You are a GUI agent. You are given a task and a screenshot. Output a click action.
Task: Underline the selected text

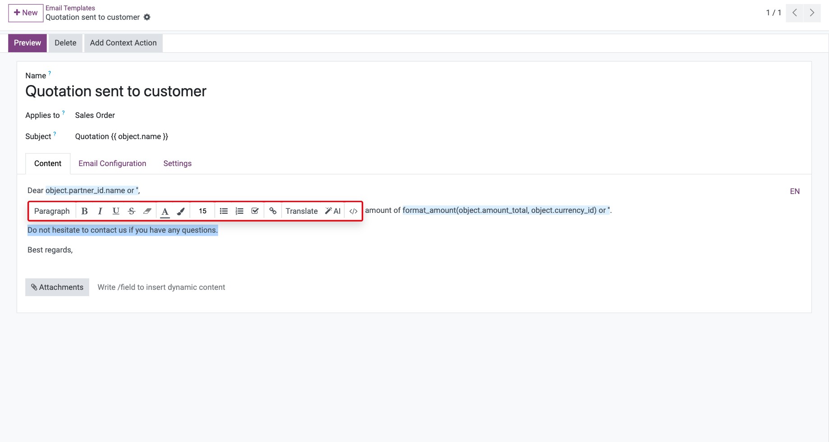tap(116, 211)
